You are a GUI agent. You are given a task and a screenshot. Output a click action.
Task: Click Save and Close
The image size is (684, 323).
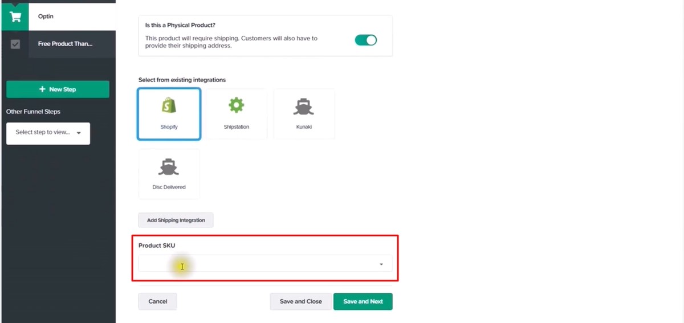(x=300, y=301)
